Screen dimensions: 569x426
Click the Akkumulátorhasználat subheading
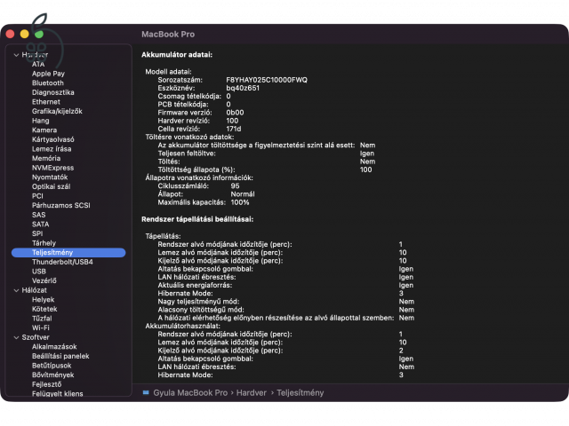[183, 326]
